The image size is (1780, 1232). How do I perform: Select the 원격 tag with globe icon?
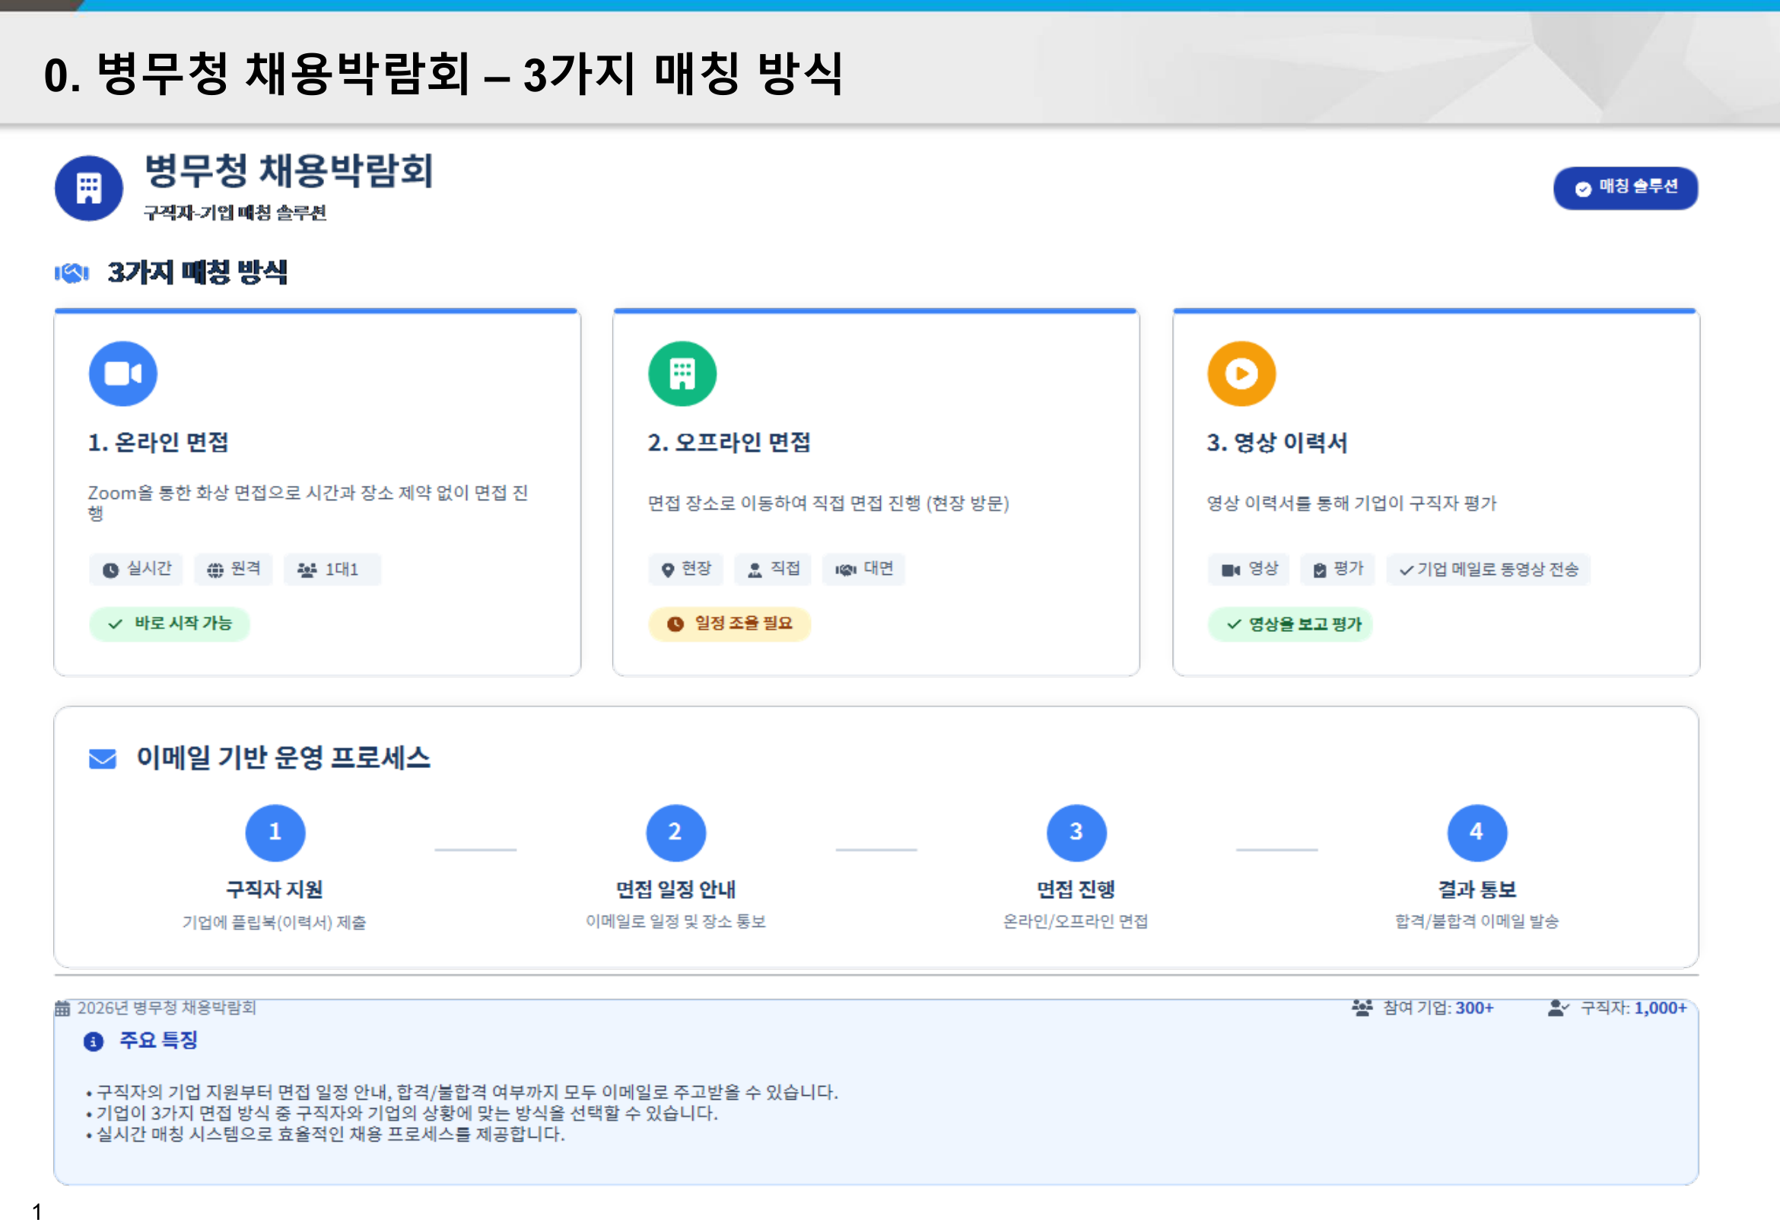click(233, 569)
